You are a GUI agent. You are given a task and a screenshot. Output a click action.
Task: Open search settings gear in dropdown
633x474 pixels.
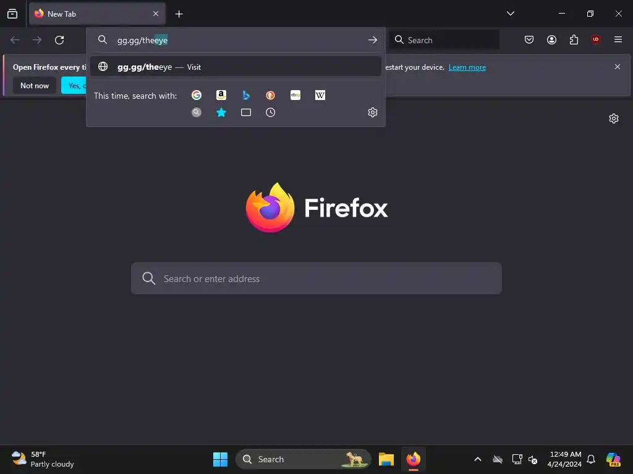point(373,112)
